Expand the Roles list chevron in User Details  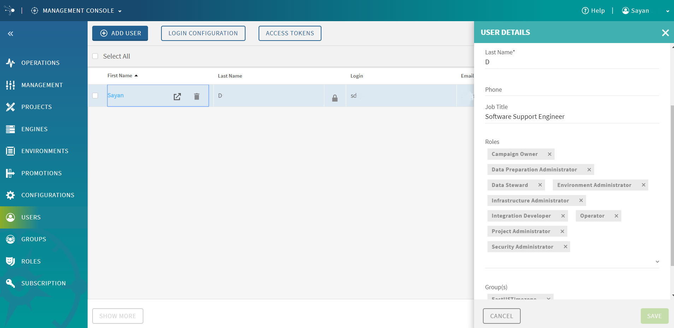tap(657, 261)
